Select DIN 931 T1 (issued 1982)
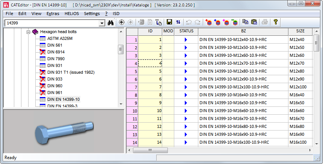 [71, 72]
